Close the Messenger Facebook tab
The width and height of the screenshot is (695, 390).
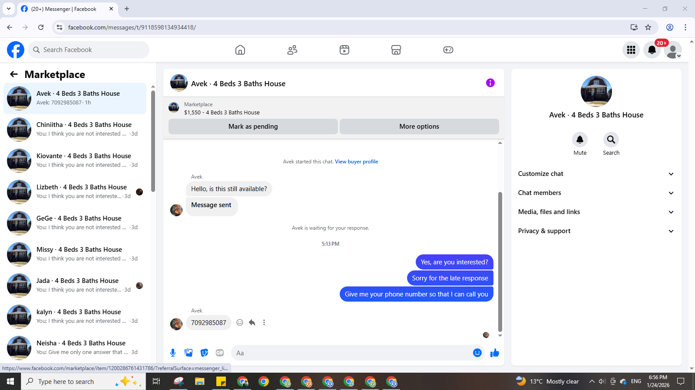(x=111, y=9)
